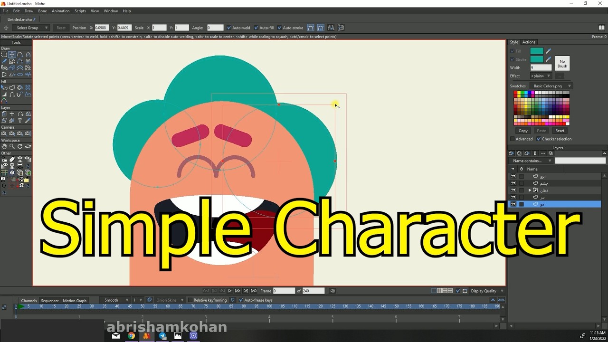
Task: Click the Copy style button
Action: 523,131
